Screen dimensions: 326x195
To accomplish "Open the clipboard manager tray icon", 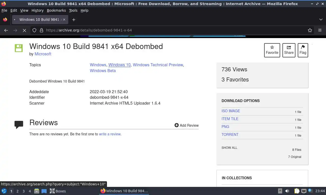I will pyautogui.click(x=297, y=191).
